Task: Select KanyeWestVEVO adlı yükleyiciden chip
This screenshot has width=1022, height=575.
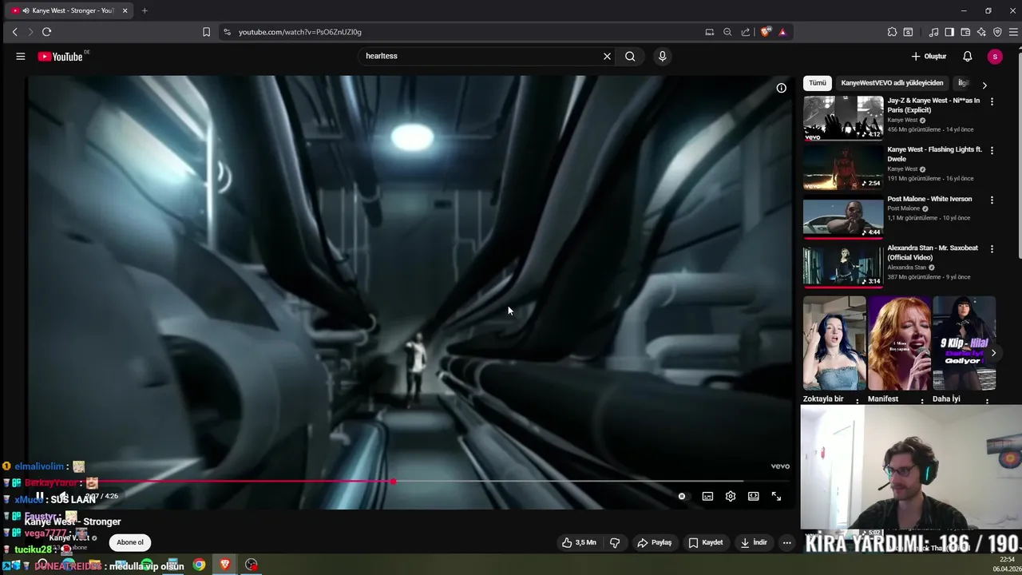Action: click(892, 83)
